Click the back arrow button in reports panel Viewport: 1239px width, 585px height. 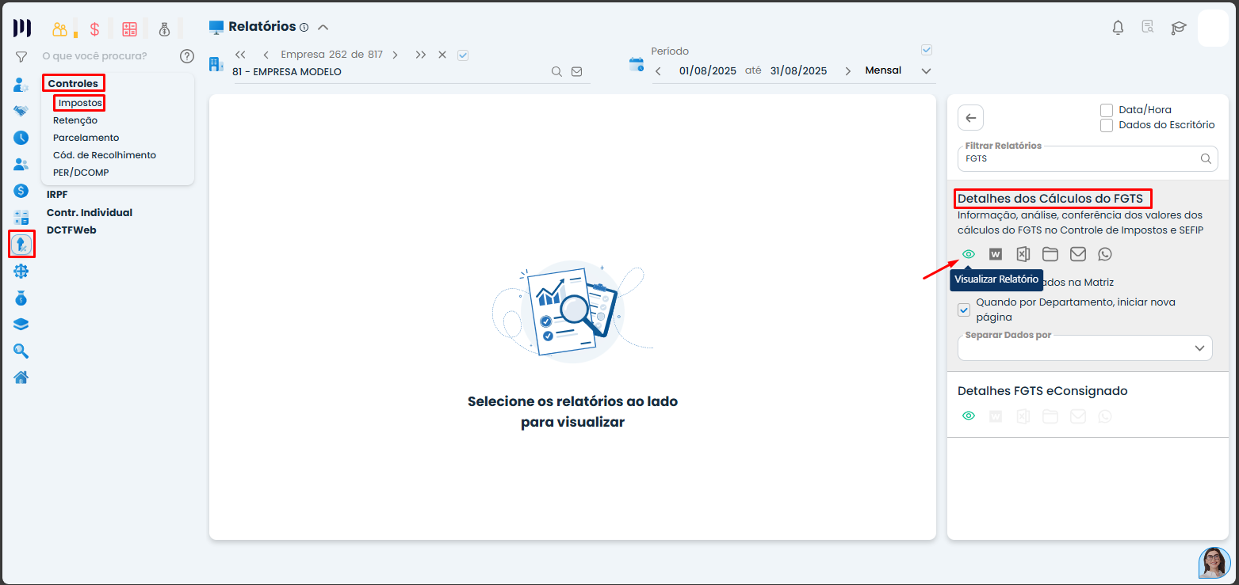click(x=970, y=118)
